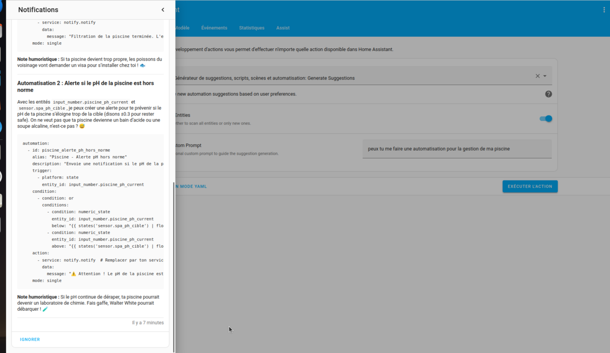Viewport: 610px width, 353px height.
Task: Open the Assist tab
Action: [x=283, y=28]
